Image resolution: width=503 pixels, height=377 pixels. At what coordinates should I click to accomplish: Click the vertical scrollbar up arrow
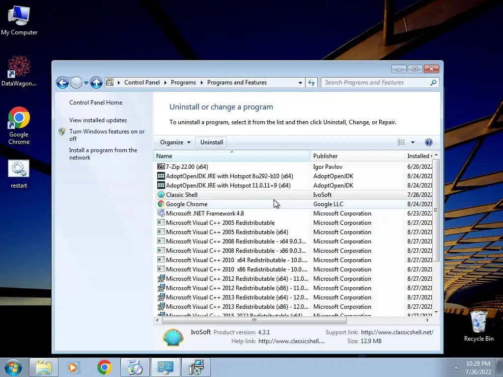click(436, 155)
